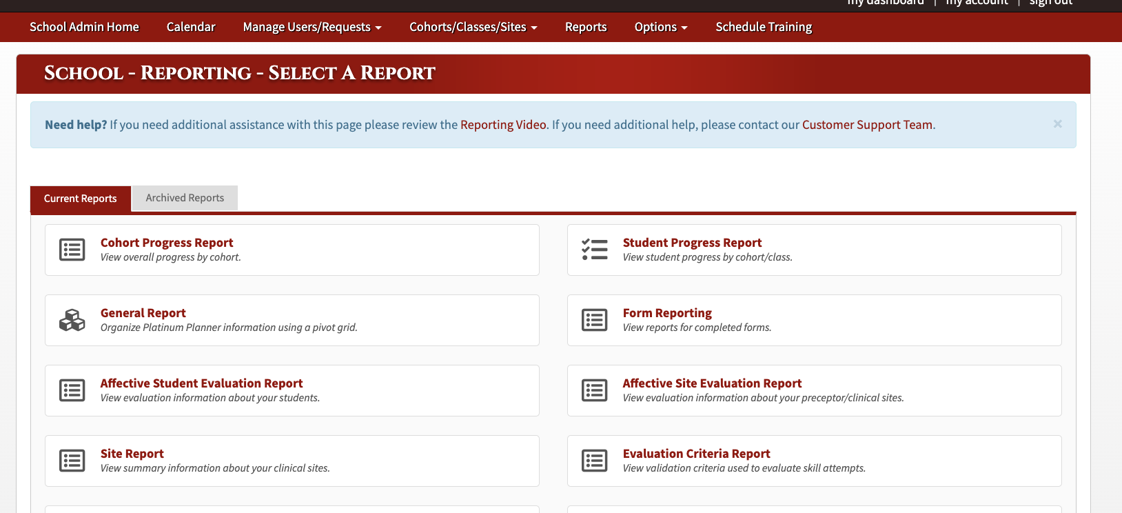Click the Cohort Progress Report list icon
This screenshot has width=1122, height=513.
pos(72,250)
